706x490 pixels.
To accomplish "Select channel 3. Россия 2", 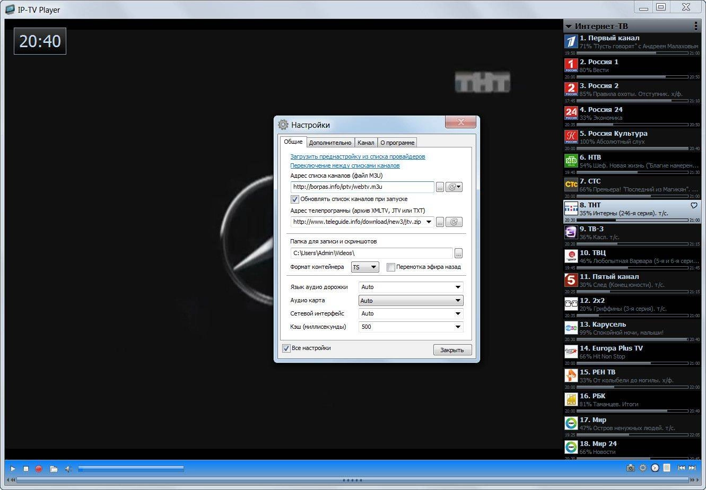I will [x=632, y=93].
